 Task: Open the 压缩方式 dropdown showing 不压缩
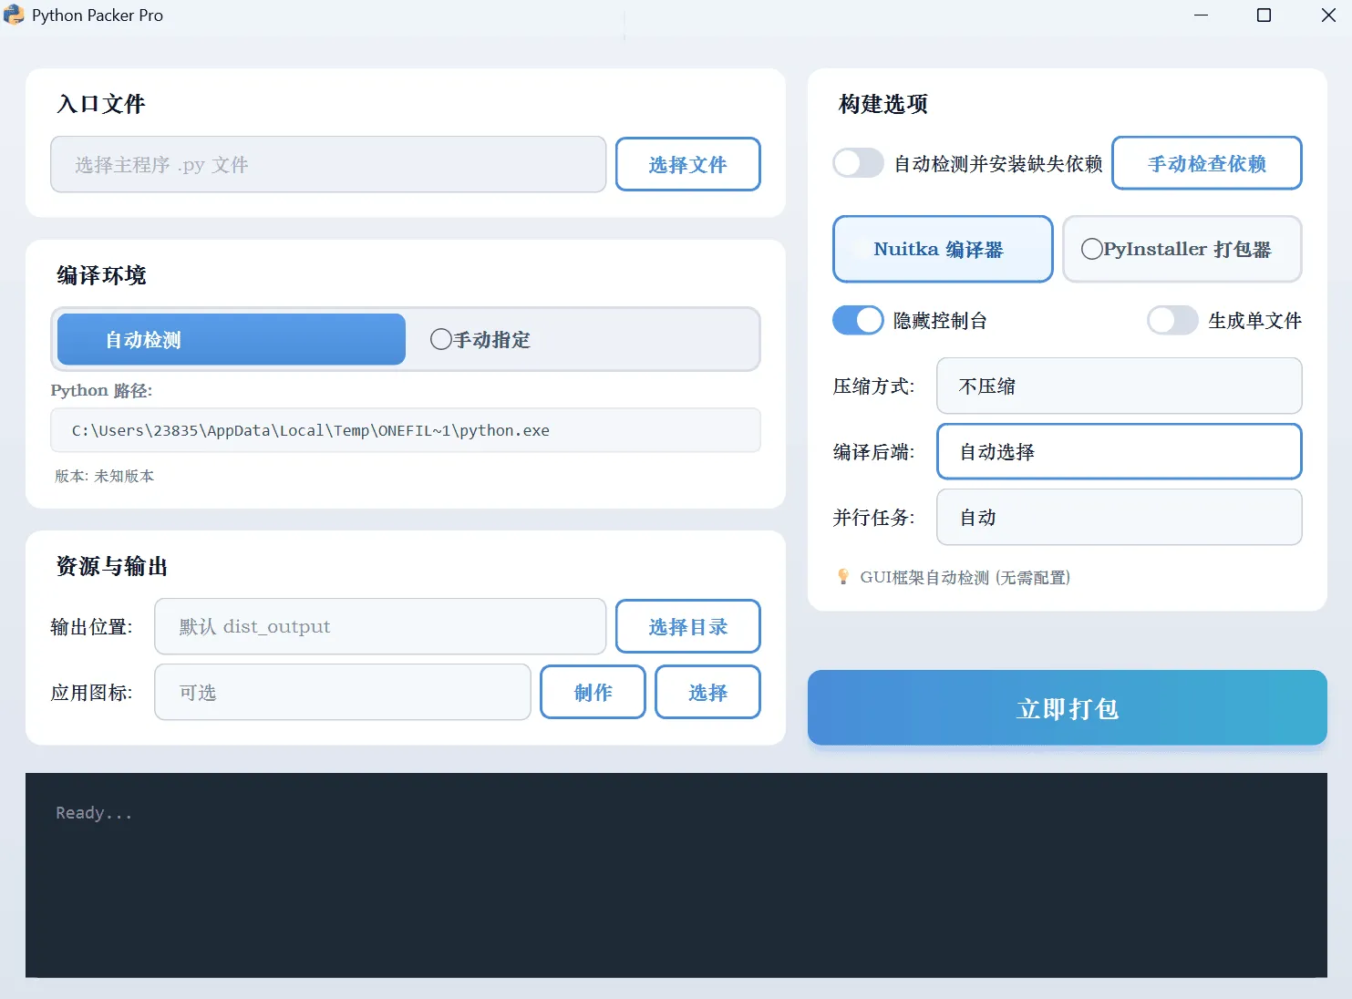(1119, 386)
